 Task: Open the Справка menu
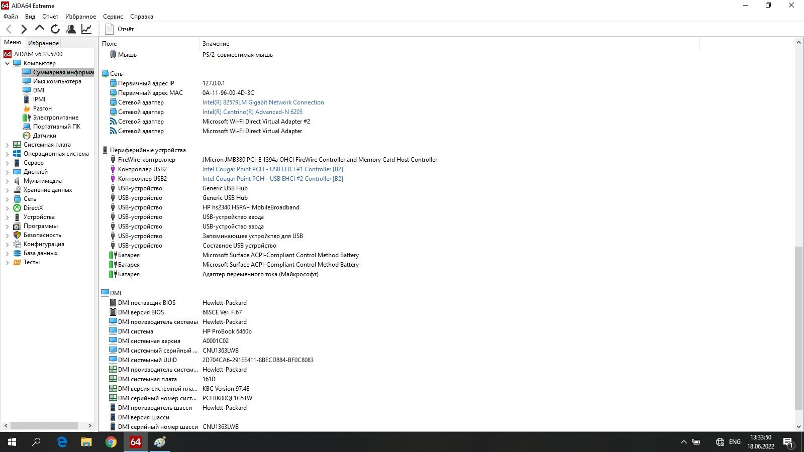pos(142,17)
